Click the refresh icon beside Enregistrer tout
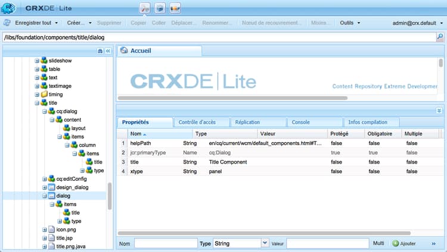 pyautogui.click(x=7, y=23)
